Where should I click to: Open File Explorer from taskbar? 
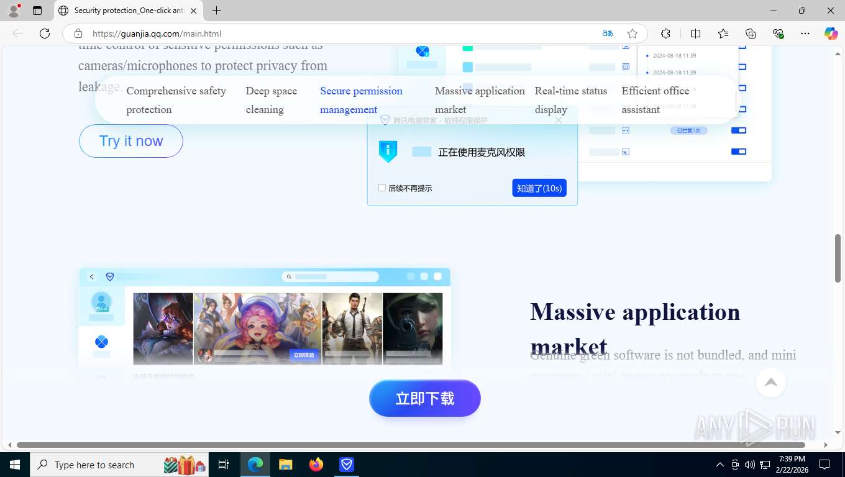(x=285, y=465)
